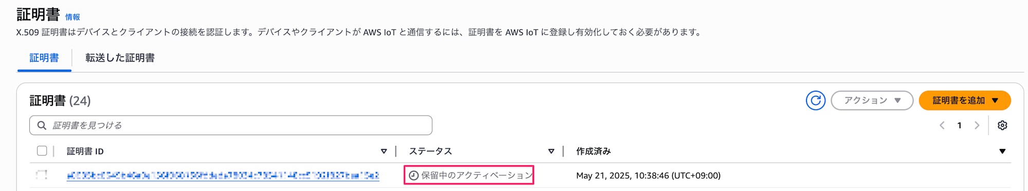Viewport: 1028px width, 191px height.
Task: Sort by ステータス column arrow
Action: pyautogui.click(x=551, y=151)
